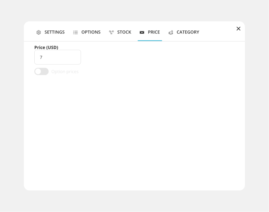Click the Option prices label text
Screen dimensions: 269x212
point(65,72)
